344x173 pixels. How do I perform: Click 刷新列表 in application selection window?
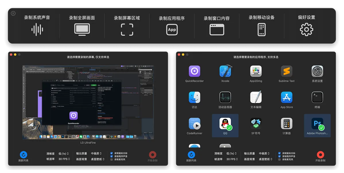[x=191, y=155]
